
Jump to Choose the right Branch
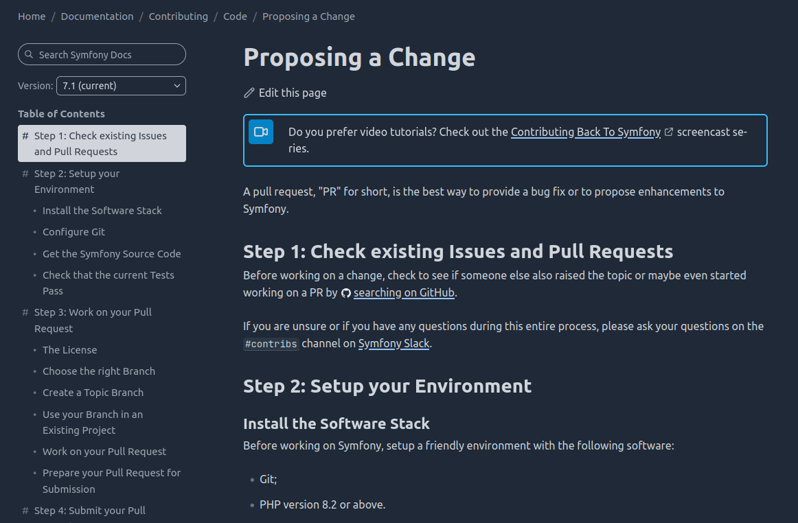pyautogui.click(x=99, y=371)
